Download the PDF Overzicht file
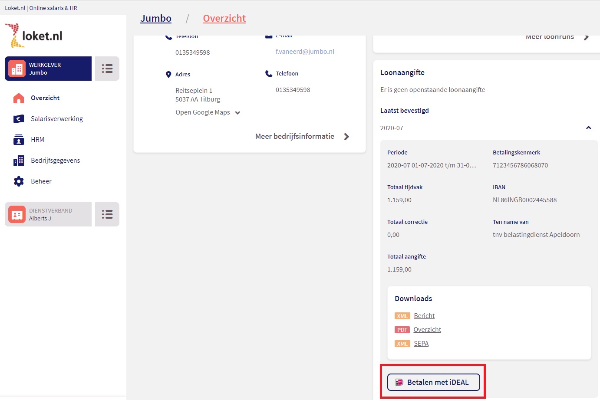This screenshot has width=600, height=400. [427, 330]
